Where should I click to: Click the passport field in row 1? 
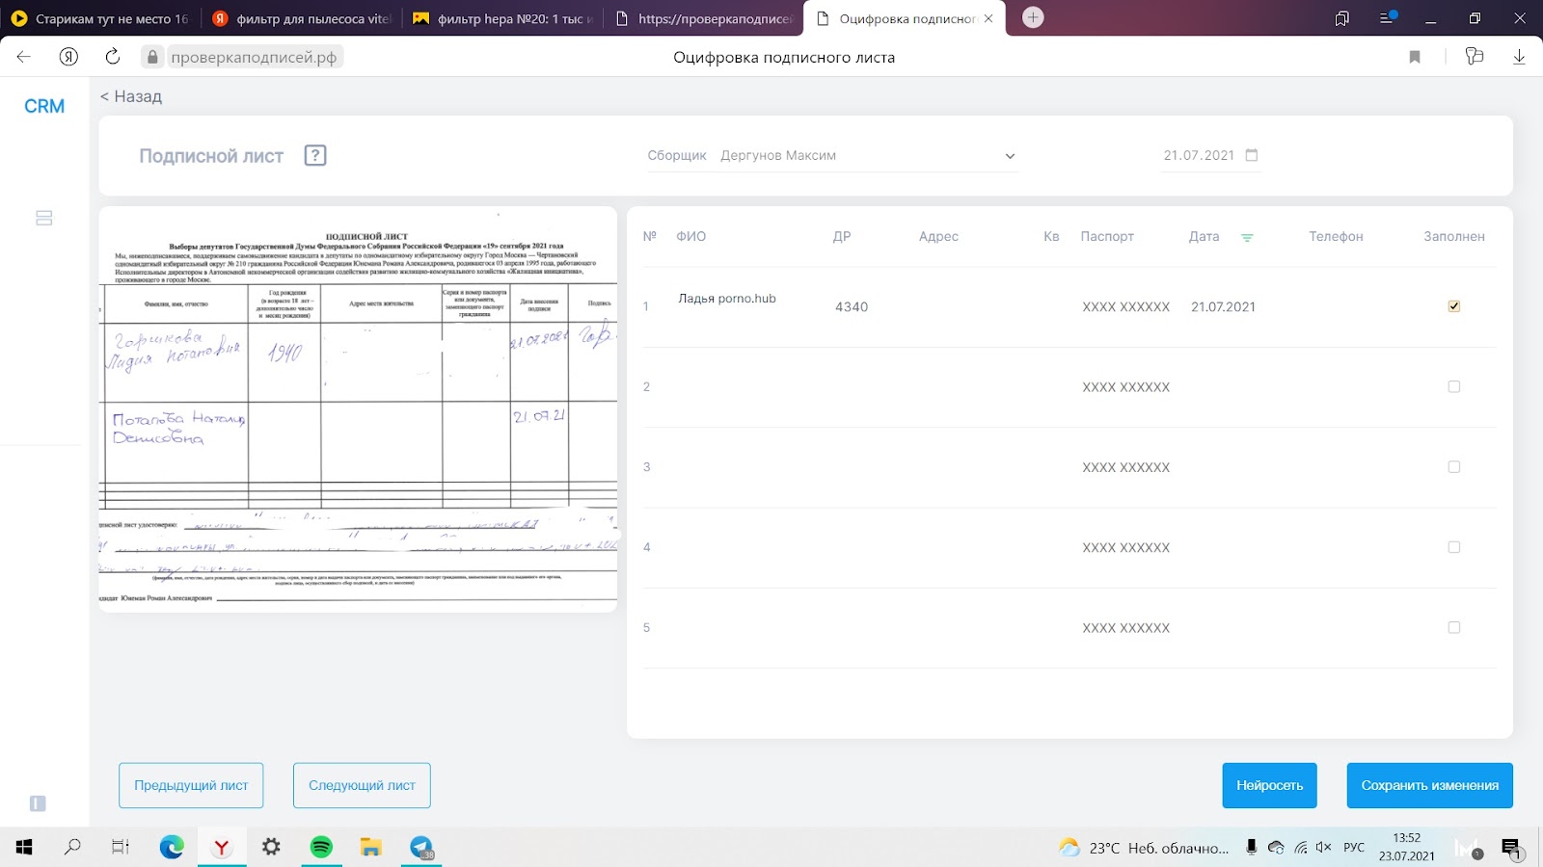tap(1125, 306)
